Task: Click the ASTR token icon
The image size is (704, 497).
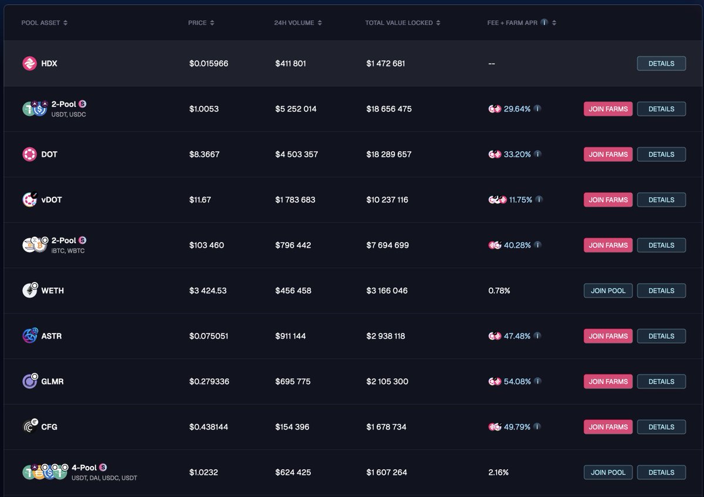Action: (x=30, y=336)
